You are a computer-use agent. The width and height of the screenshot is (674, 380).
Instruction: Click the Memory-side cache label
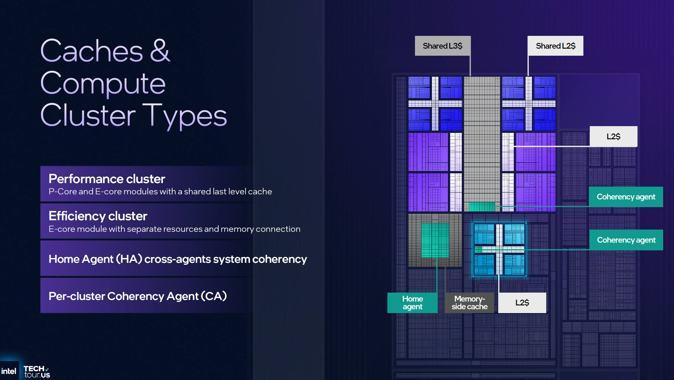click(x=469, y=303)
